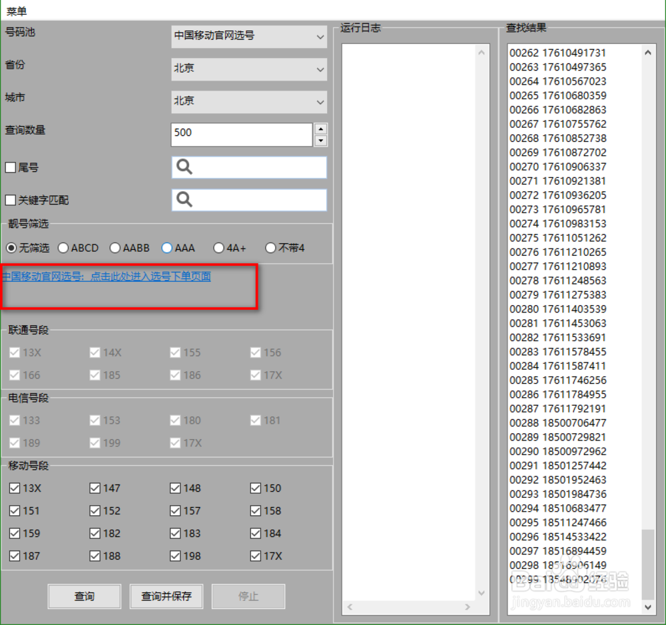The height and width of the screenshot is (625, 666).
Task: Click up arrow of 运行日志 vertical scrollbar
Action: (482, 53)
